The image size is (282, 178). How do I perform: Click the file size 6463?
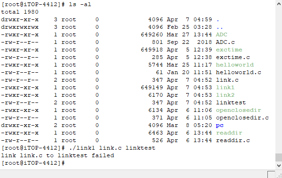[156, 133]
